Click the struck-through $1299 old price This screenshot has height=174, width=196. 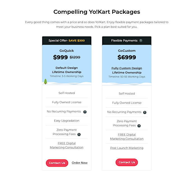click(x=75, y=57)
